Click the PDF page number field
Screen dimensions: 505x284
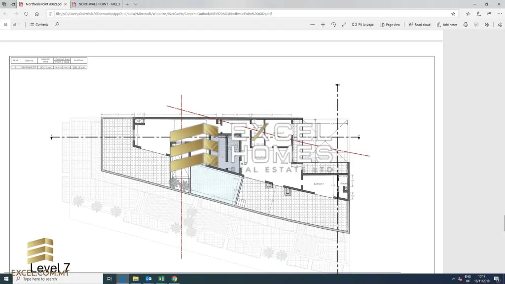5,24
